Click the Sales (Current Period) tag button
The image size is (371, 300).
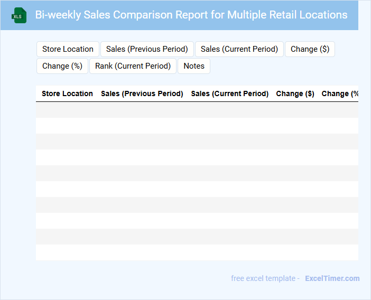(239, 49)
